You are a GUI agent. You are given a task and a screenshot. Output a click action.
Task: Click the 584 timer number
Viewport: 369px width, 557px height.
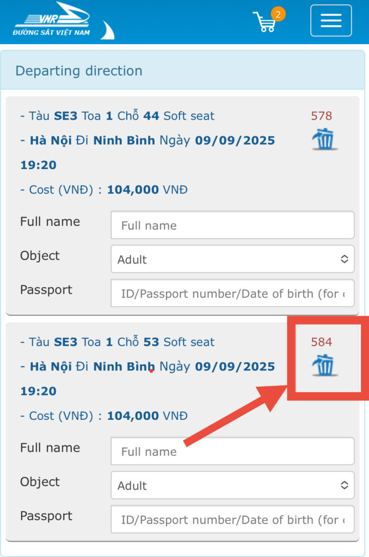click(321, 342)
